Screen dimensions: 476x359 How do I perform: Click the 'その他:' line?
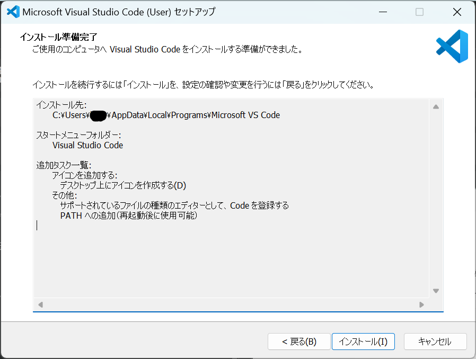click(64, 195)
